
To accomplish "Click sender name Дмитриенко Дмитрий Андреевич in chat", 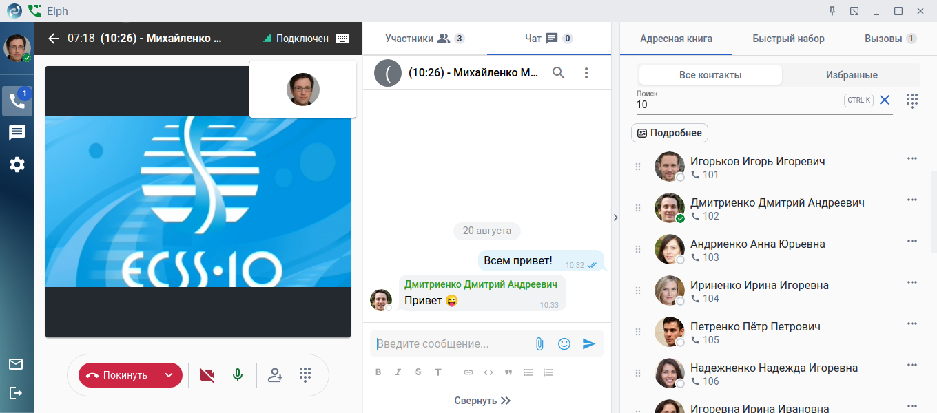I will click(x=482, y=284).
